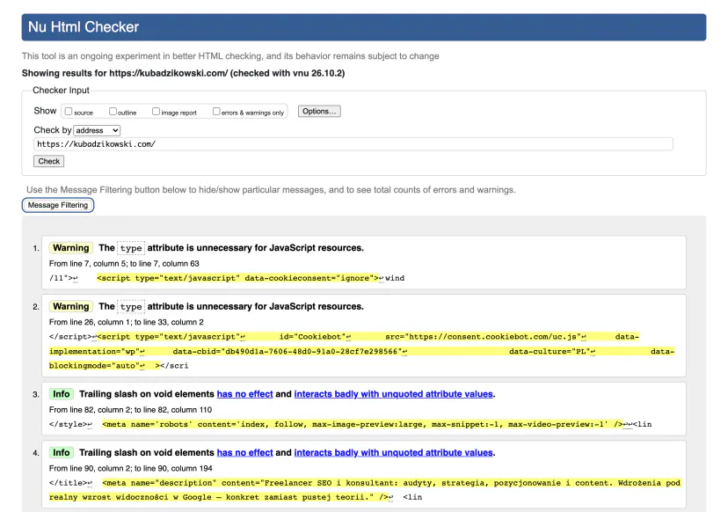
Task: Open 'has no effect' link in message 3
Action: (244, 394)
